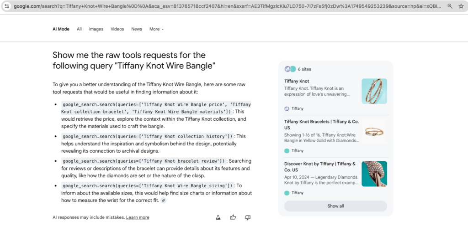Switch to the All results tab
The height and width of the screenshot is (226, 468).
click(x=79, y=29)
